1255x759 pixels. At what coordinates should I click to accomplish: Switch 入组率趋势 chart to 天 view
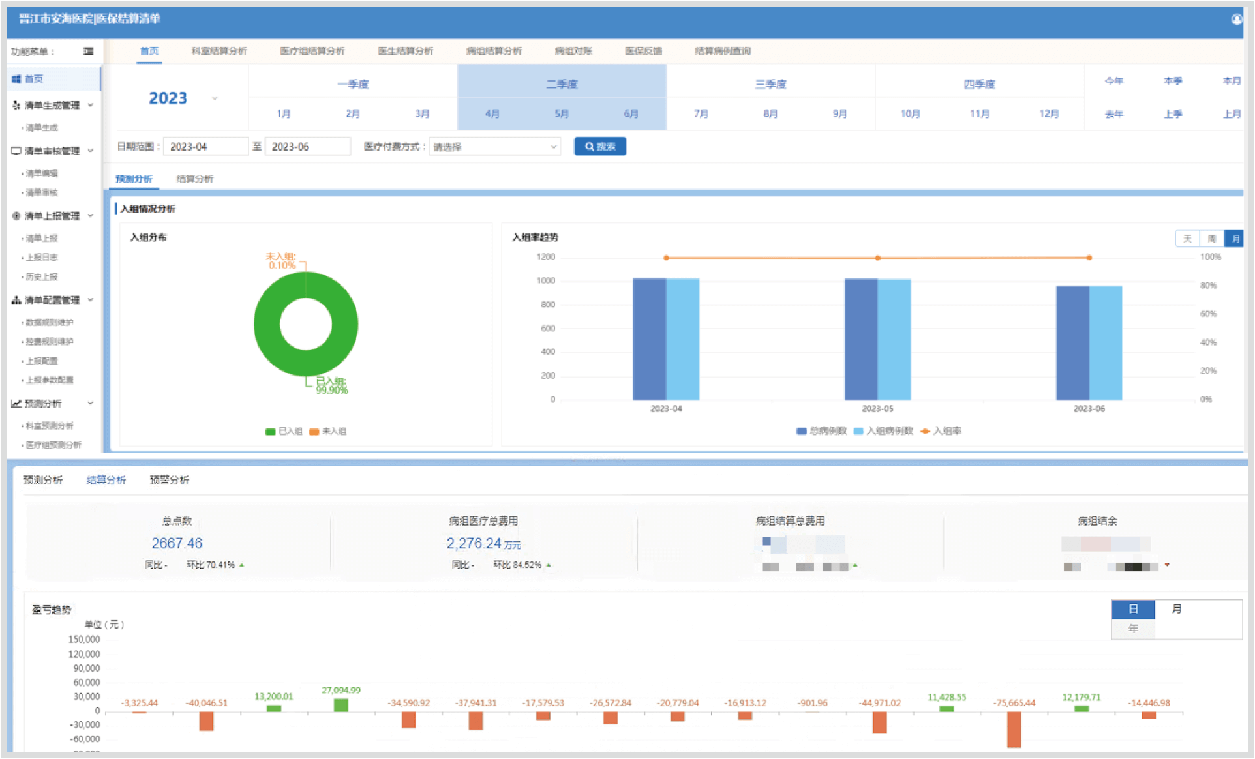tap(1187, 239)
